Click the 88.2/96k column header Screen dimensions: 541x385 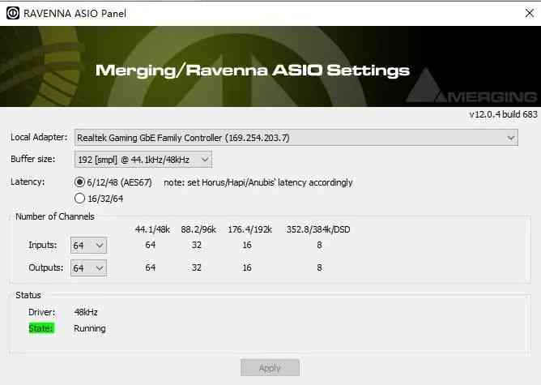pos(198,229)
